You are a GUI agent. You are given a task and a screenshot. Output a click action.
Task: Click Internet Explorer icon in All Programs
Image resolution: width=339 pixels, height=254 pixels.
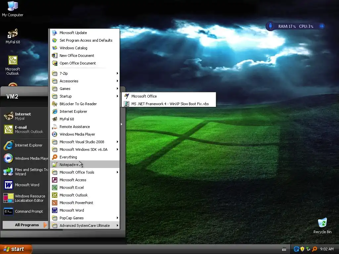pyautogui.click(x=55, y=111)
